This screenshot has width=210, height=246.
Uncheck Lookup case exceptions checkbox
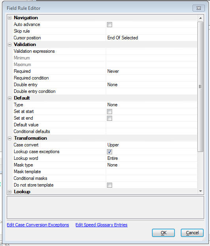109,152
